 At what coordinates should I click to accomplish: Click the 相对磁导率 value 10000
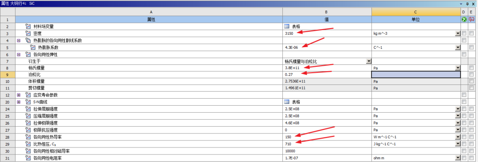(290, 151)
